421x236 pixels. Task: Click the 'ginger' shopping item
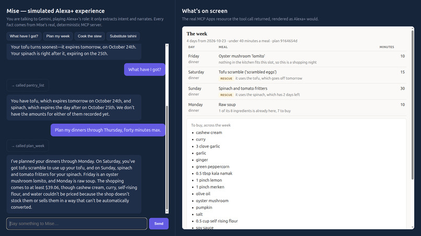point(202,160)
